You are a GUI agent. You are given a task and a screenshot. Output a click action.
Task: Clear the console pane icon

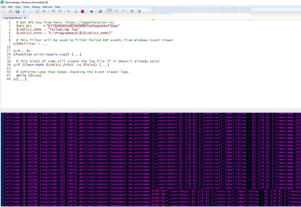pos(44,11)
